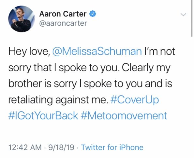194x158 pixels.
Task: Expand the tweet options chevron
Action: (183, 15)
